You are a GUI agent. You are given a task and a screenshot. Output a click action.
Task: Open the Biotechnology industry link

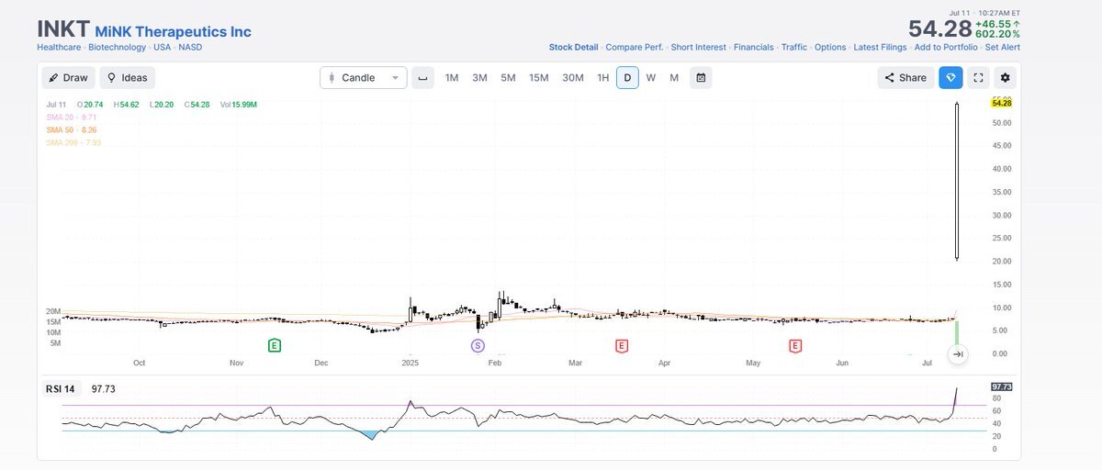pyautogui.click(x=117, y=47)
